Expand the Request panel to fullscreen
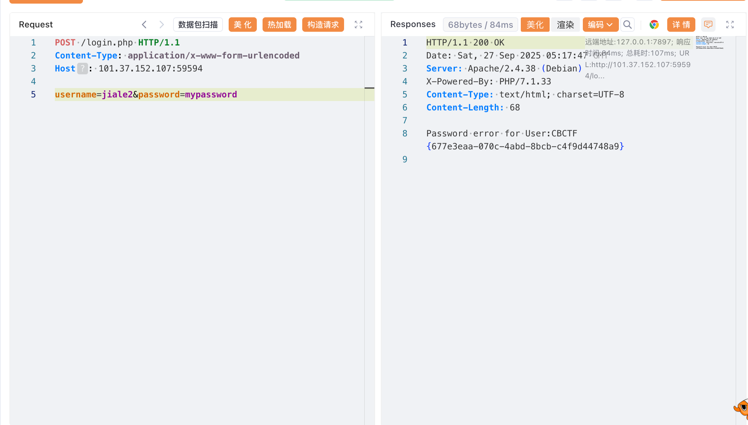This screenshot has width=748, height=425. click(x=358, y=25)
